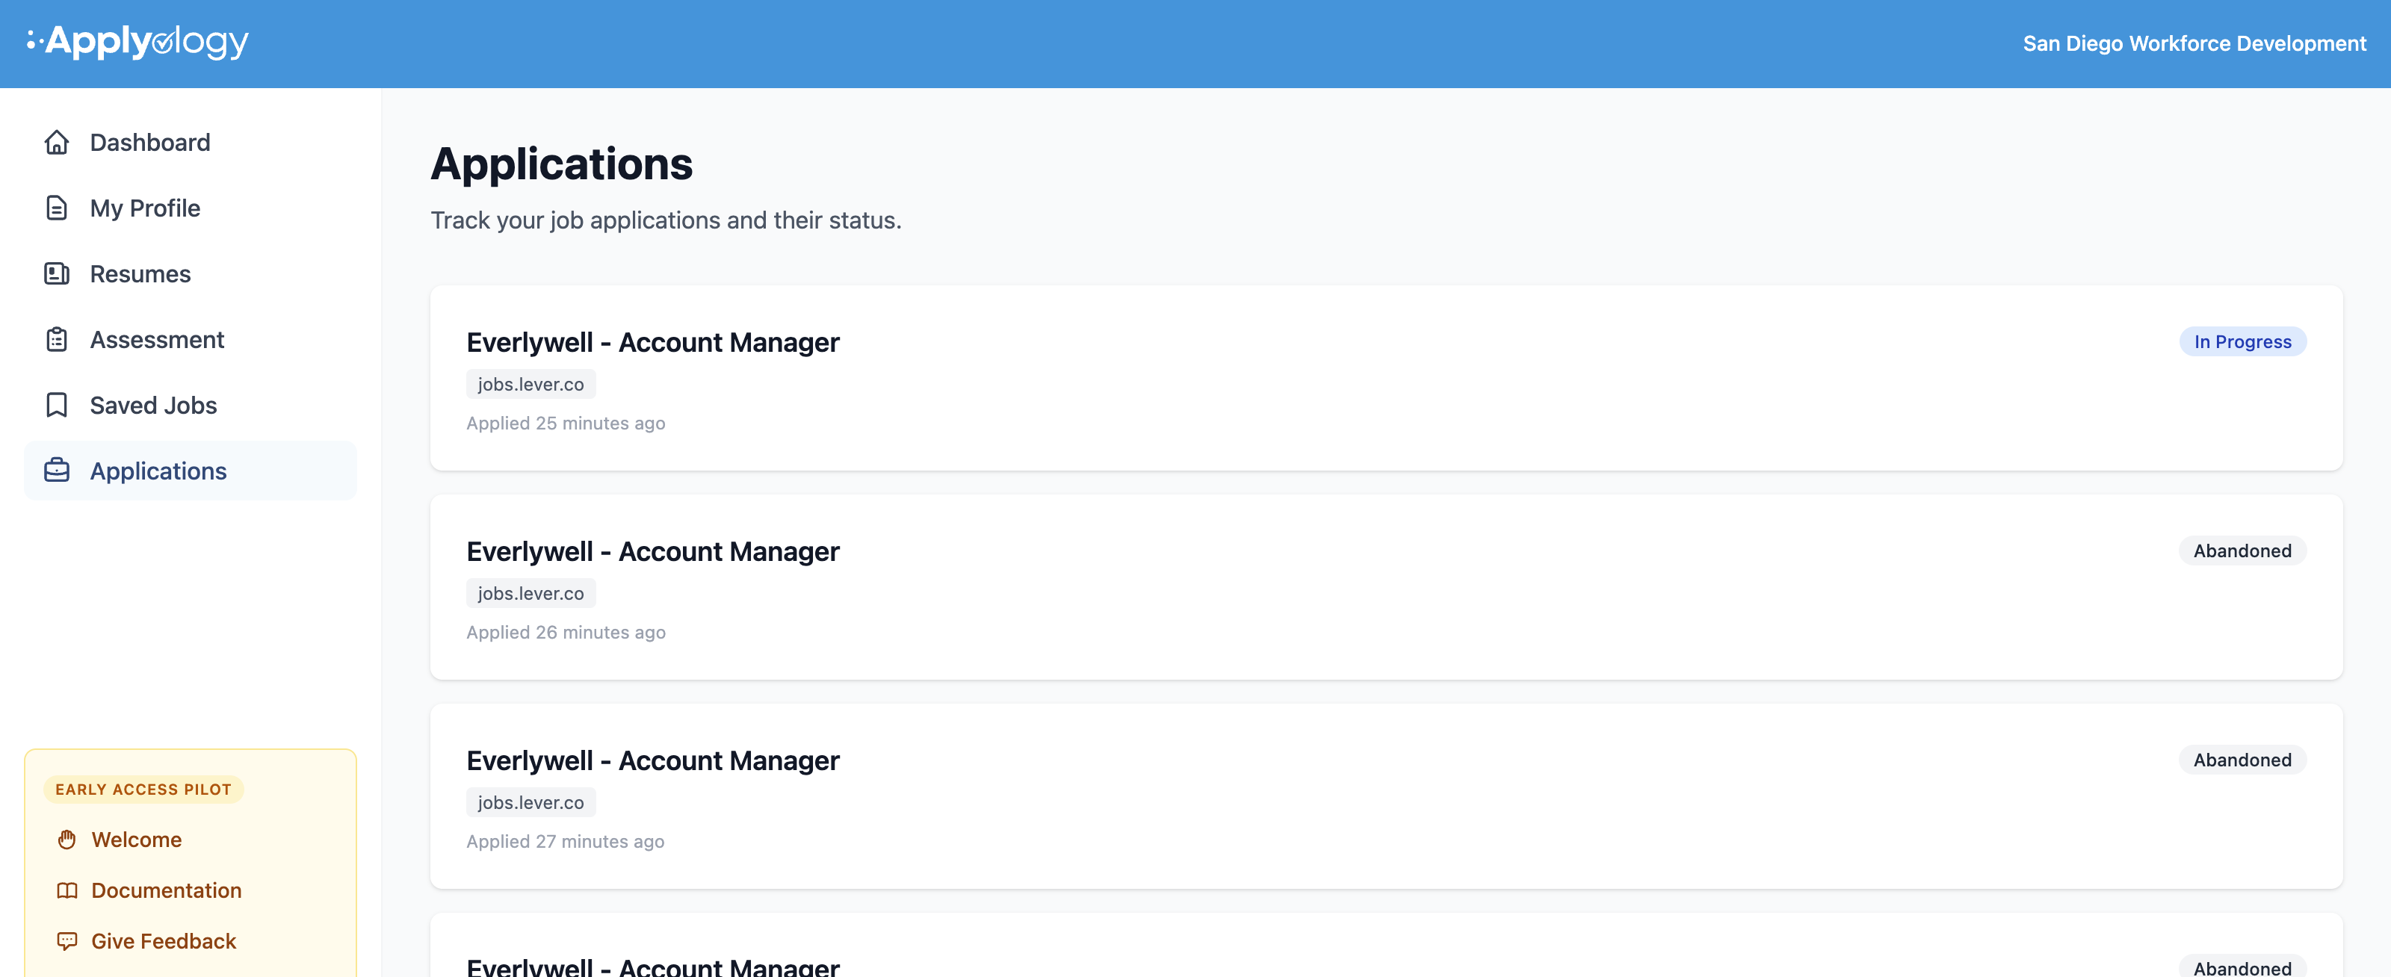This screenshot has width=2391, height=977.
Task: Click the 'Applied 26 minutes ago' text
Action: (566, 633)
